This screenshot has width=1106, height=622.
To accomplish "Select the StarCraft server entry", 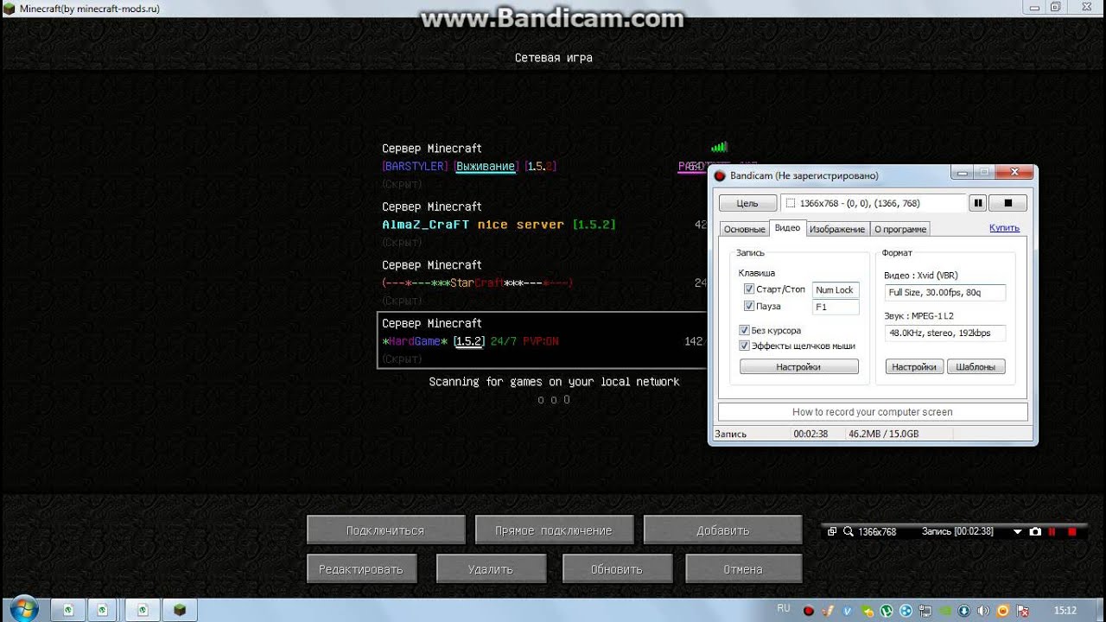I will click(x=543, y=282).
